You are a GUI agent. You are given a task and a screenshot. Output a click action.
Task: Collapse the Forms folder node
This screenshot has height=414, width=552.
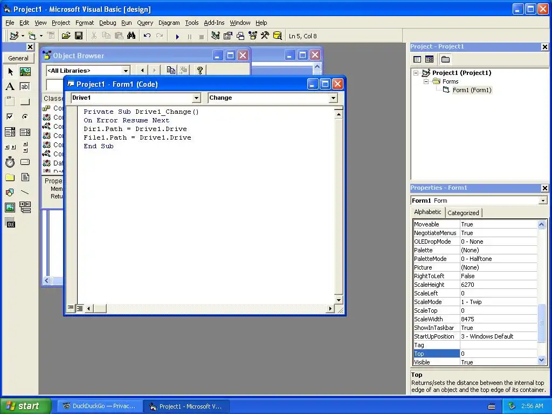[x=426, y=81]
